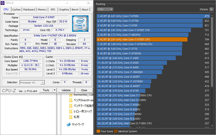Viewport: 216px width, 135px height.
Task: Select ranking row 11 Core i5-6500
Action: point(153,63)
